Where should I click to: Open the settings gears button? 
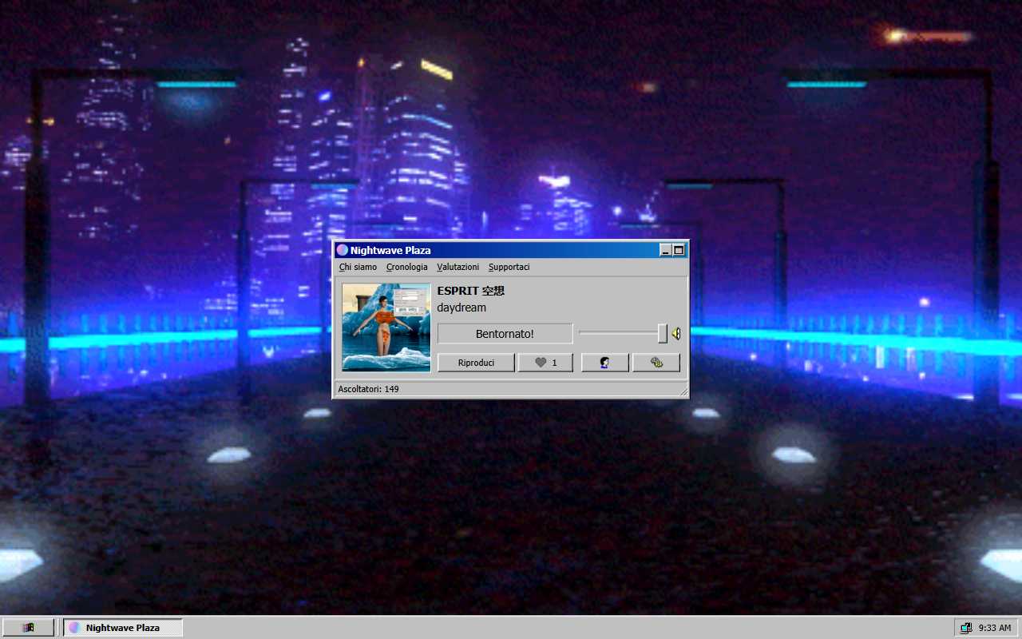(x=656, y=363)
